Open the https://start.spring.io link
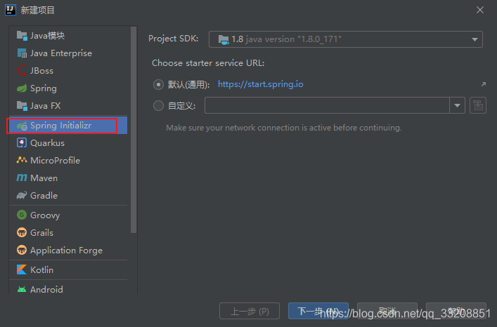This screenshot has width=497, height=327. click(x=261, y=84)
